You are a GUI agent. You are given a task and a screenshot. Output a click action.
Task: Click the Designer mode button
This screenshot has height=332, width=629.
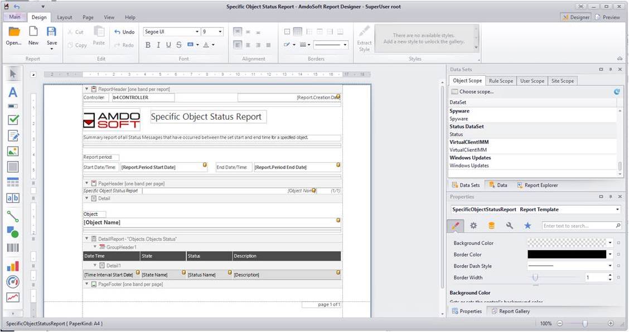[x=575, y=17]
